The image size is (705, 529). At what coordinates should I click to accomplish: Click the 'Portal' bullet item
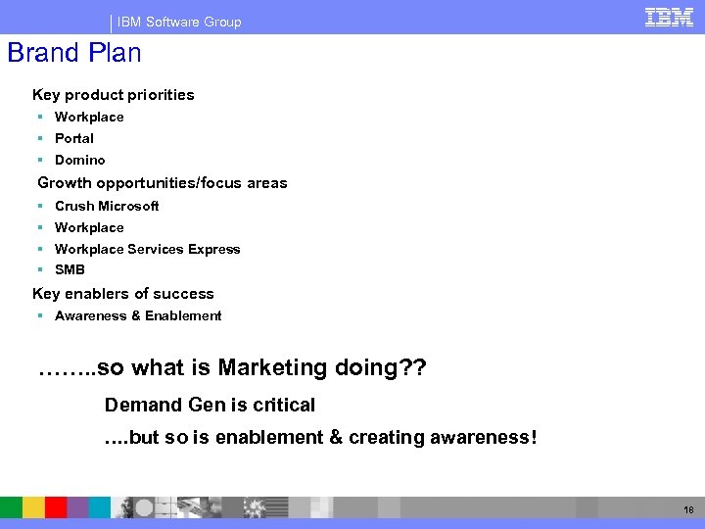click(74, 138)
